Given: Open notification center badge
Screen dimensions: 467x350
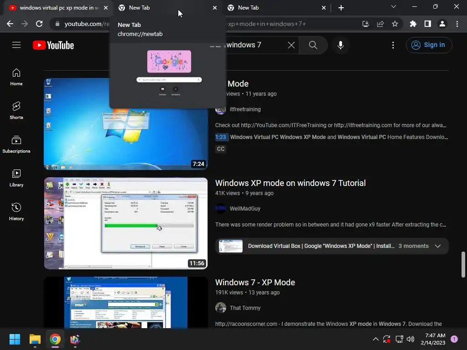Looking at the screenshot, I should 454,339.
